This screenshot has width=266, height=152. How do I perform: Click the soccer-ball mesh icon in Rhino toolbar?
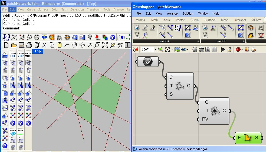pos(67,37)
